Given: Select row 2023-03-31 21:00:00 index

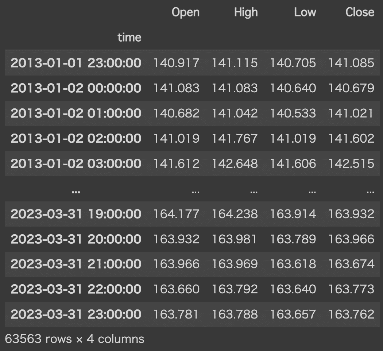Looking at the screenshot, I should pyautogui.click(x=76, y=264).
